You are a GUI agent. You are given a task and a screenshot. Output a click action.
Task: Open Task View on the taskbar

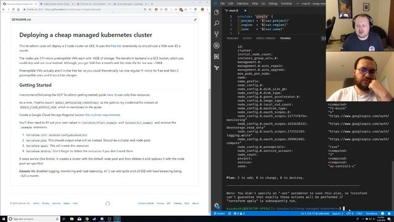(64, 219)
